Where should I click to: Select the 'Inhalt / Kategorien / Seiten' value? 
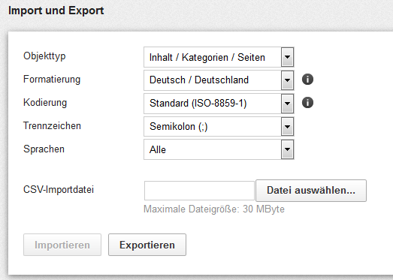coord(207,57)
